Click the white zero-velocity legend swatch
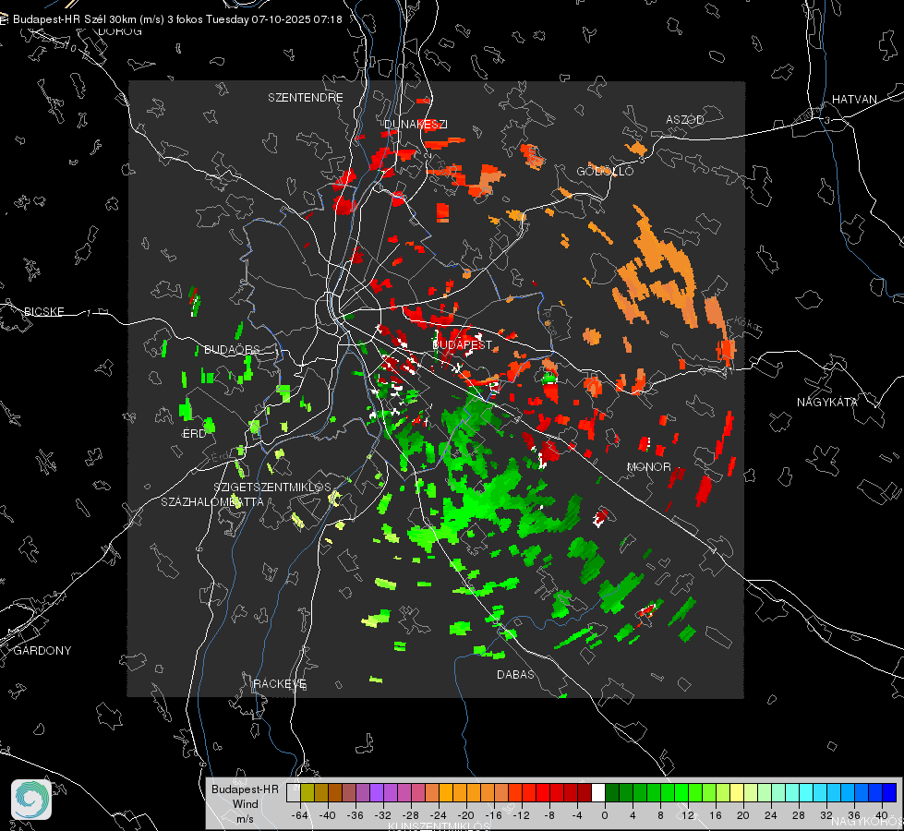Viewport: 904px width, 831px height. 598,793
